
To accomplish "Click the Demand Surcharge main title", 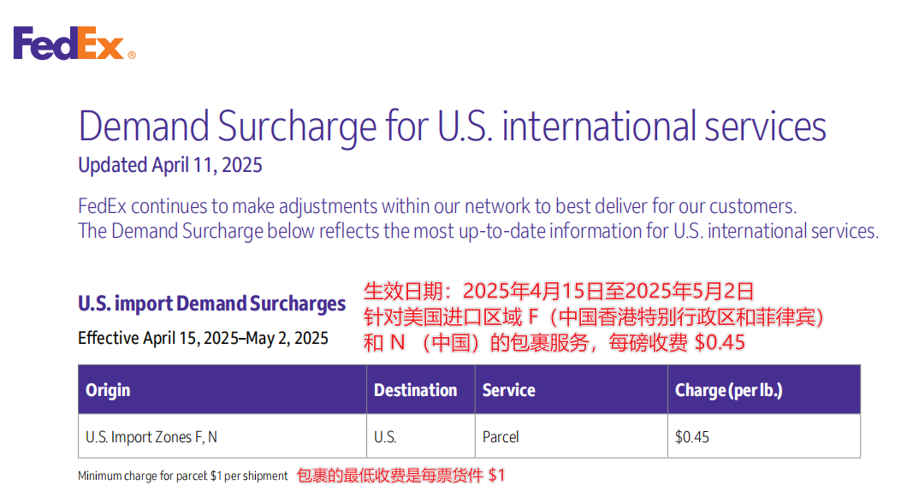I will coord(452,127).
